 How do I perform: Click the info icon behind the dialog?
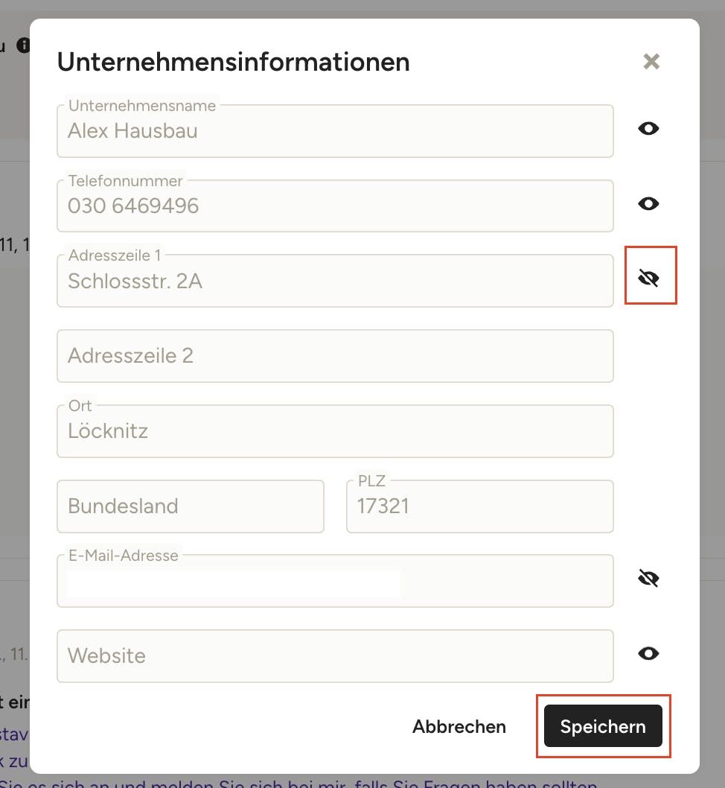click(23, 46)
